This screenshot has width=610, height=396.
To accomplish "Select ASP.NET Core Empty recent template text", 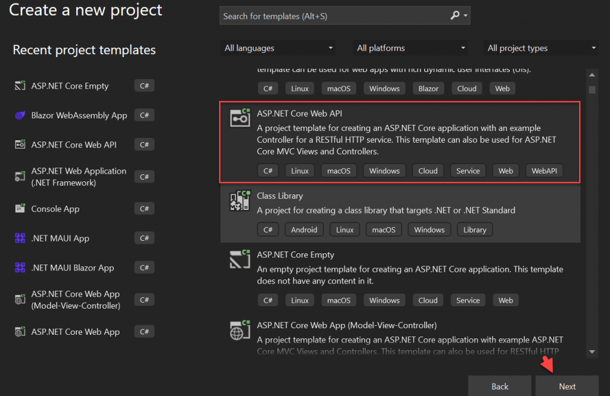I will coord(70,86).
